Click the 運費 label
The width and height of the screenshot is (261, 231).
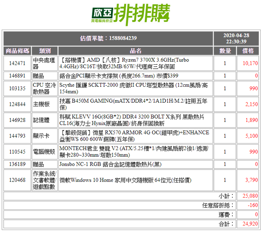[x=226, y=215]
